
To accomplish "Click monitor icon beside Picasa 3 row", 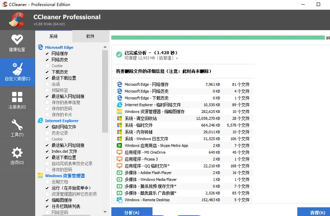I will point(119,159).
